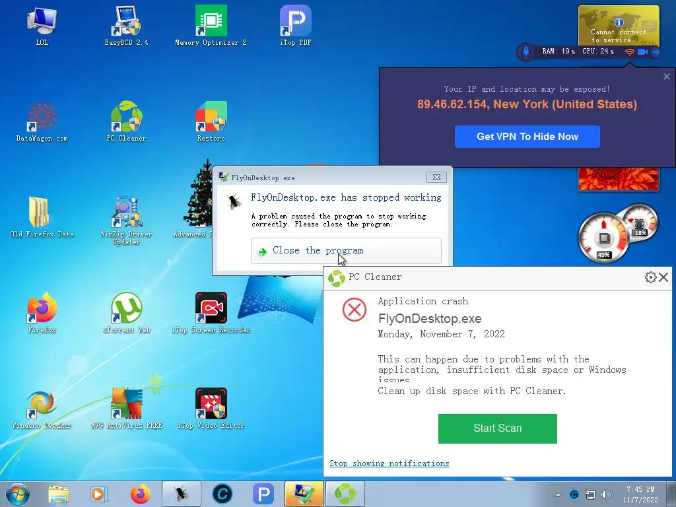Image resolution: width=676 pixels, height=507 pixels.
Task: Dismiss the VPN exposure popup
Action: 667,77
